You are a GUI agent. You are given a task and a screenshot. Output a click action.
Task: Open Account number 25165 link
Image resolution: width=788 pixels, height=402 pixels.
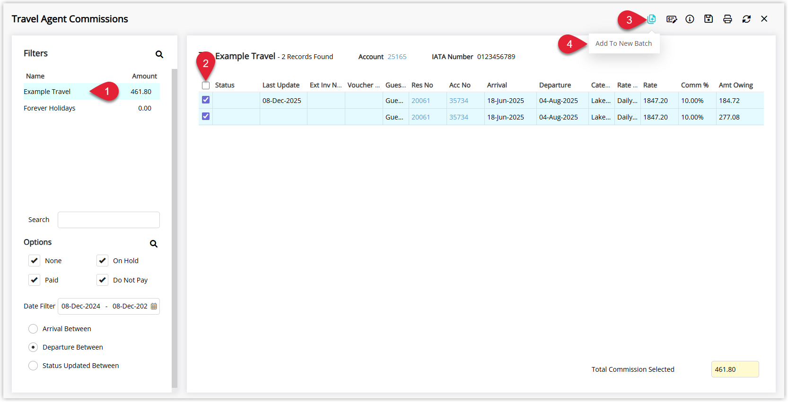(x=397, y=57)
